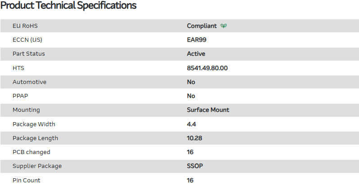Click the EAR99 value
Viewport: 359px width, 194px height.
pyautogui.click(x=197, y=40)
